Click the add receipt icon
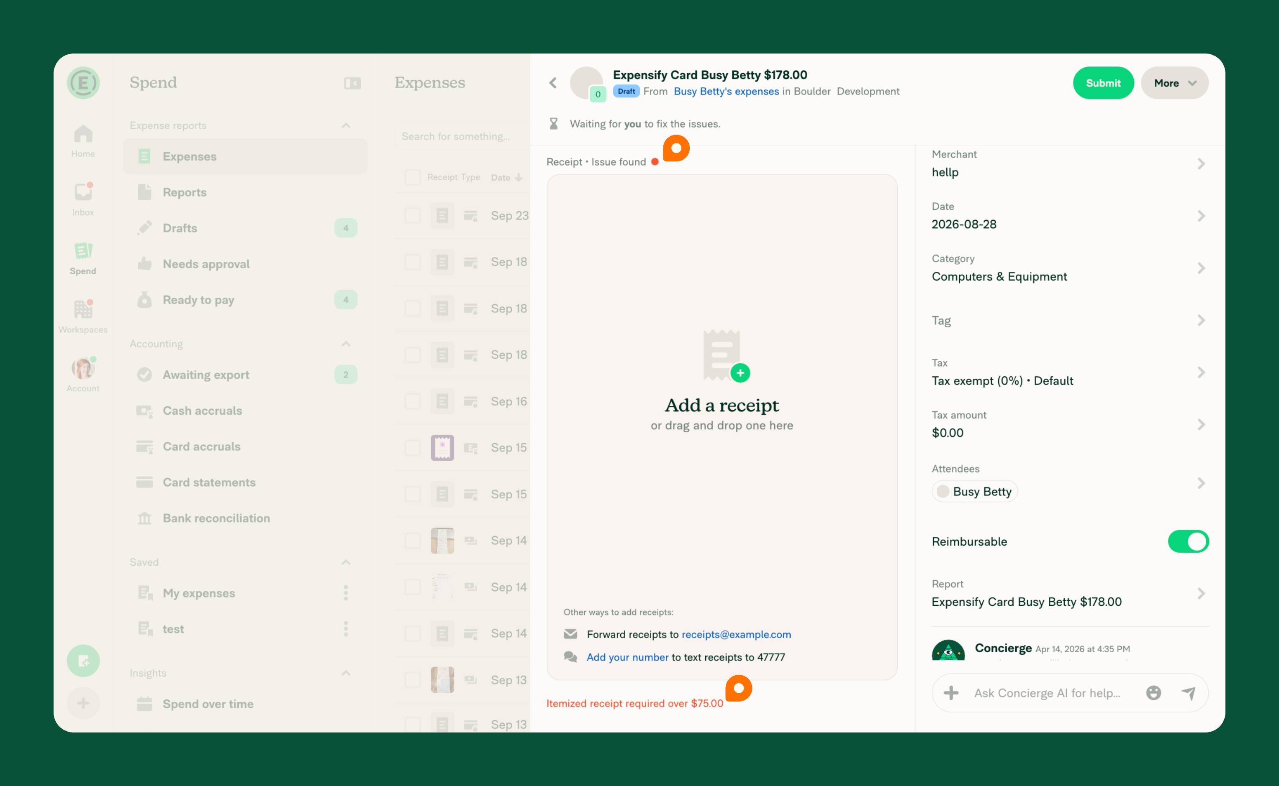The image size is (1279, 786). (726, 355)
